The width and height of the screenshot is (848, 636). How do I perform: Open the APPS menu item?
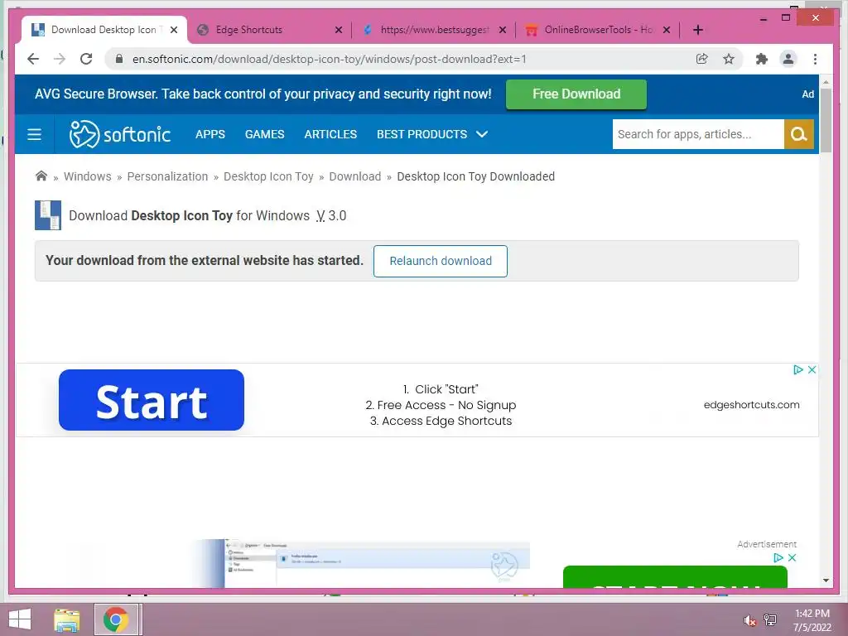pos(210,134)
